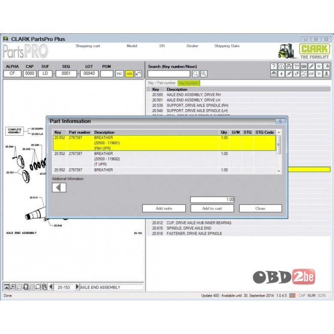
Task: Click the picture collapse icon in the diagram toolbar
Action: pyautogui.click(x=6, y=287)
